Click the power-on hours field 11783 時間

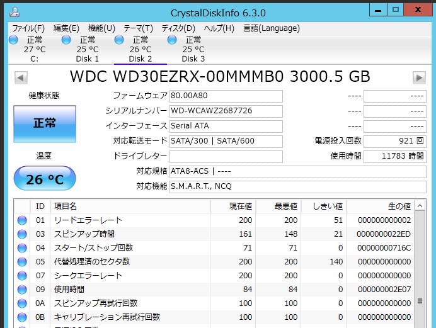click(395, 156)
